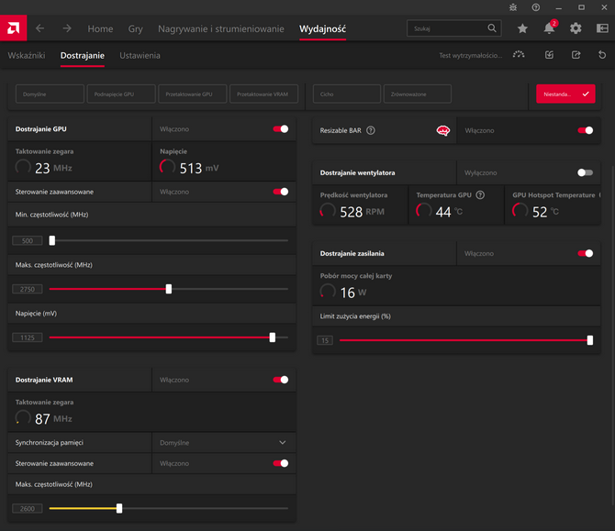
Task: Toggle the Dostrajanie GPU switch
Action: point(281,129)
